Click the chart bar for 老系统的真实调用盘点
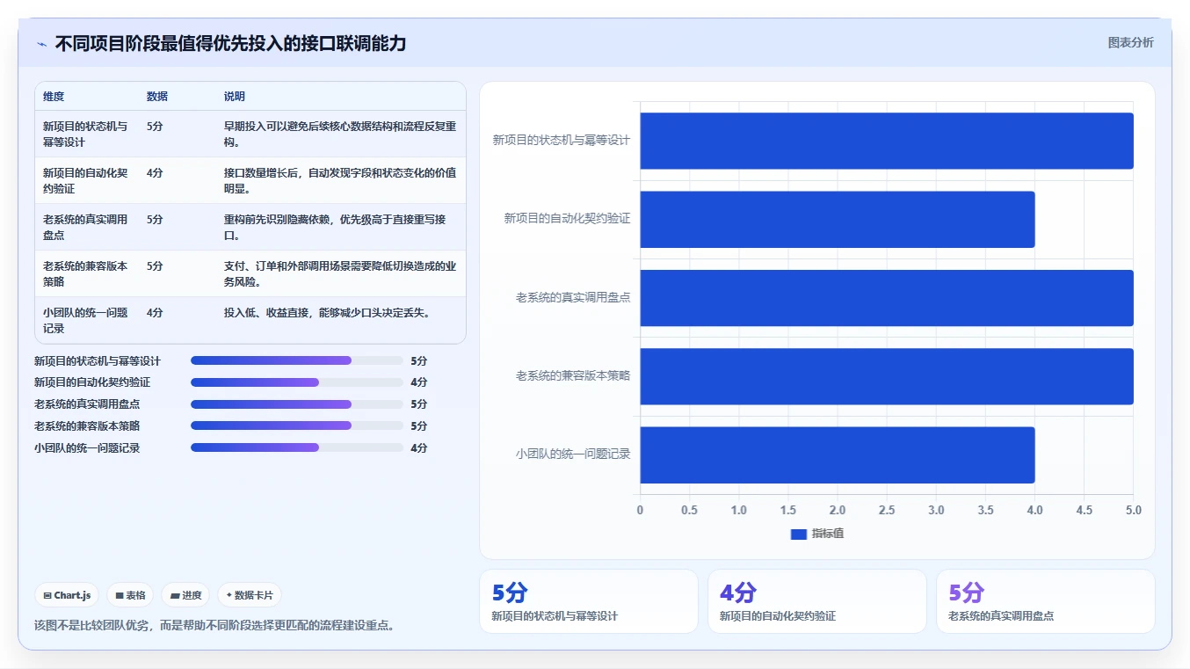1190x669 pixels. coord(886,297)
